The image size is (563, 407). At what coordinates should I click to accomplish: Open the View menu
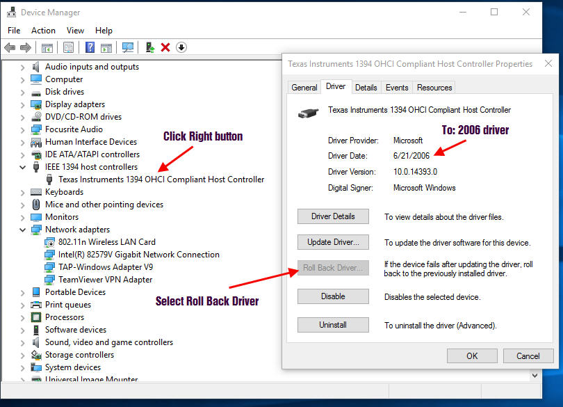point(75,31)
